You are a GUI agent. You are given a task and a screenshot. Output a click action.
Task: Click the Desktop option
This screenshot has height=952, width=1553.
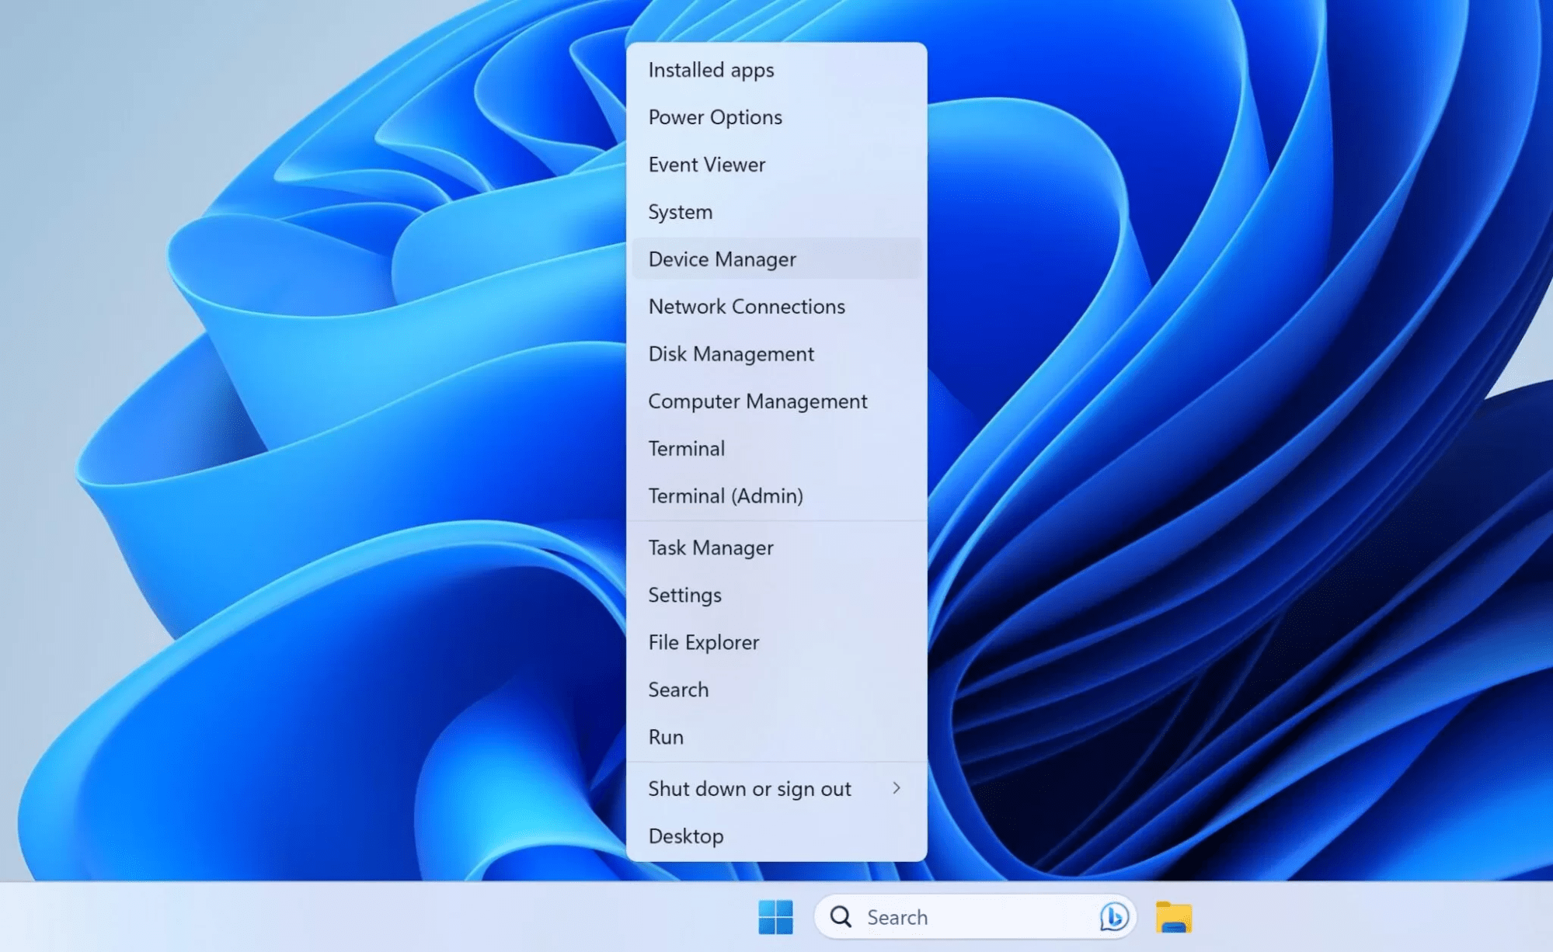click(x=685, y=835)
